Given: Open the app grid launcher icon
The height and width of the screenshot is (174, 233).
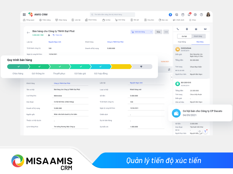Looking at the screenshot, I should (x=24, y=15).
